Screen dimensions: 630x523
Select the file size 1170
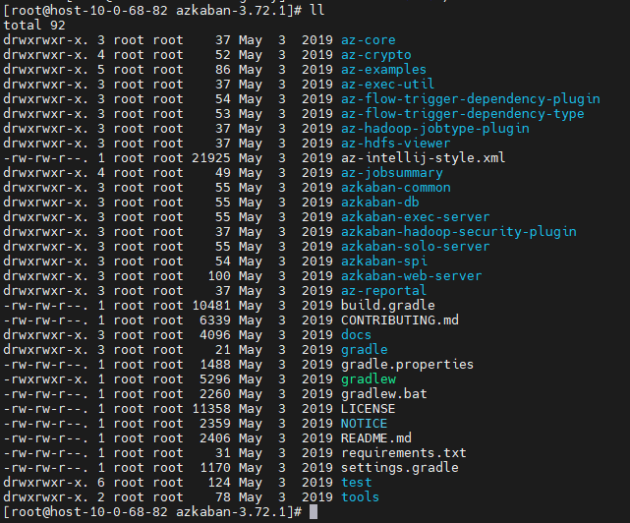215,468
